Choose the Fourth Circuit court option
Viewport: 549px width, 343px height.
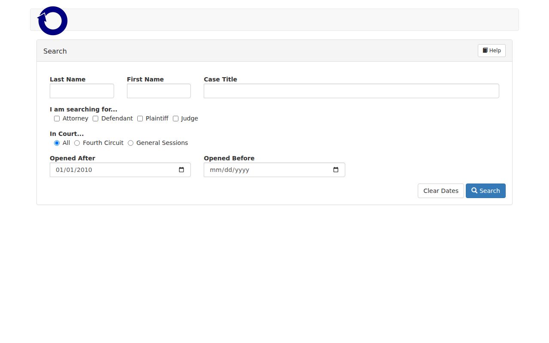click(x=77, y=143)
